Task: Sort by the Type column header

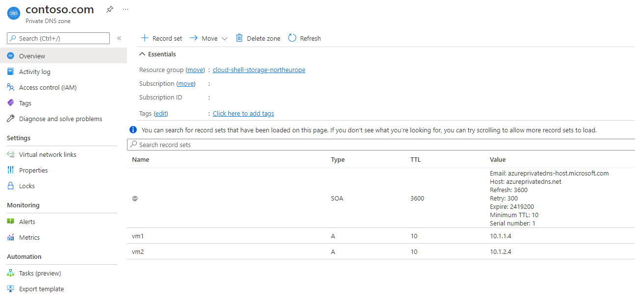Action: click(338, 159)
